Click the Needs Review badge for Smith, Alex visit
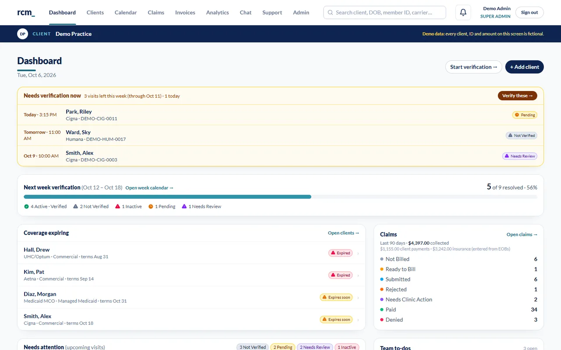This screenshot has height=350, width=561. tap(520, 156)
